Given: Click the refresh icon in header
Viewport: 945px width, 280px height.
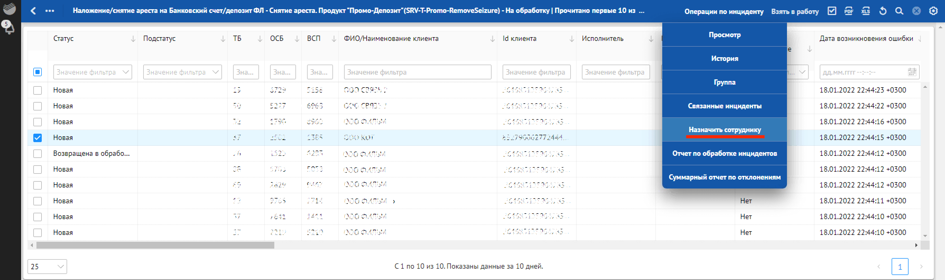Looking at the screenshot, I should point(883,11).
